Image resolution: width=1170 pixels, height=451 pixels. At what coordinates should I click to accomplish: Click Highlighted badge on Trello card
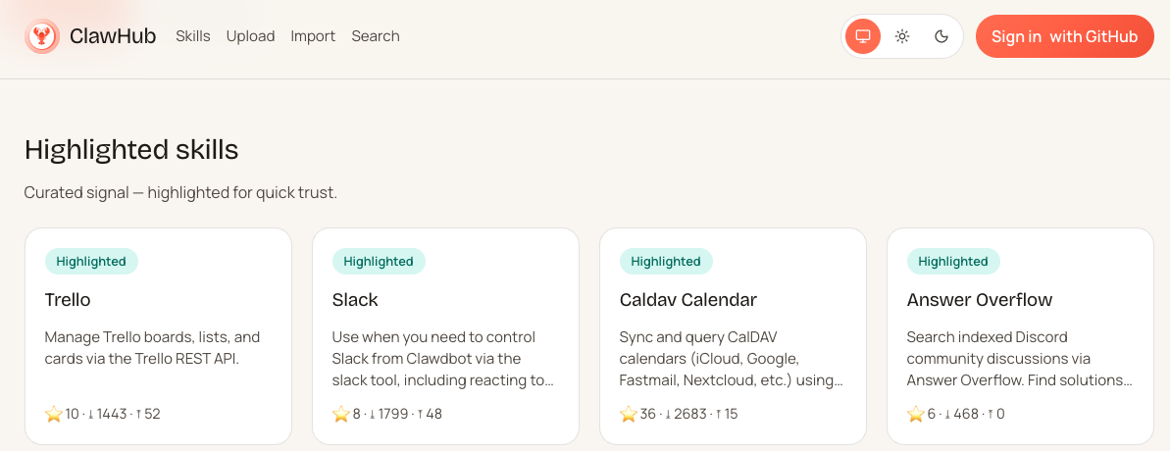click(x=91, y=262)
